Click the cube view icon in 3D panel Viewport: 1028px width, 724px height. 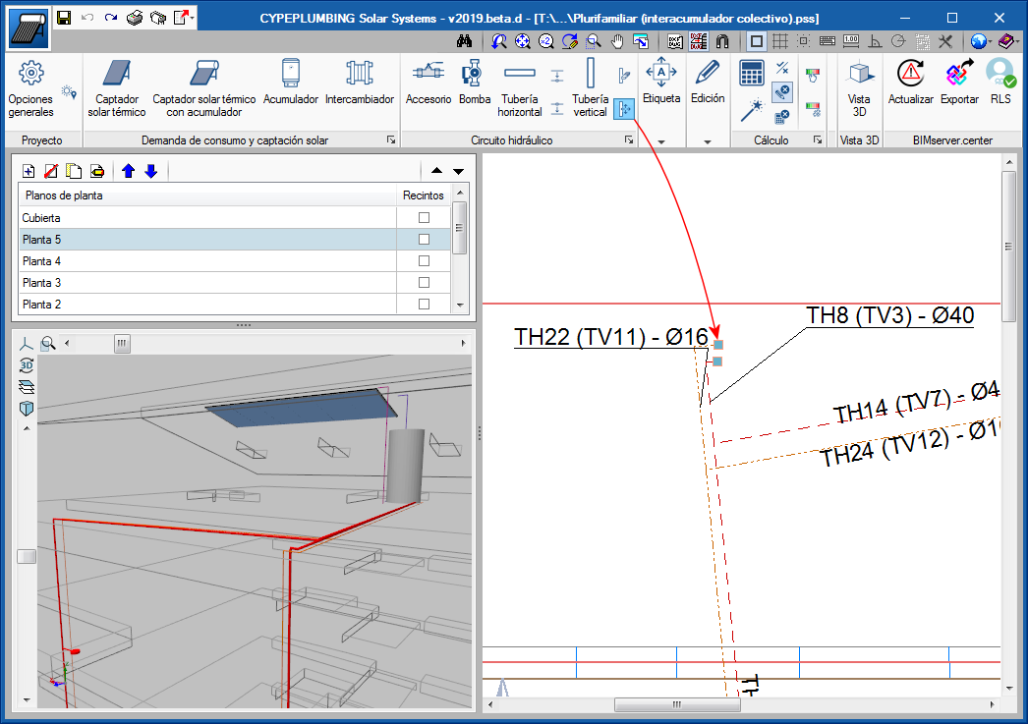(x=27, y=409)
